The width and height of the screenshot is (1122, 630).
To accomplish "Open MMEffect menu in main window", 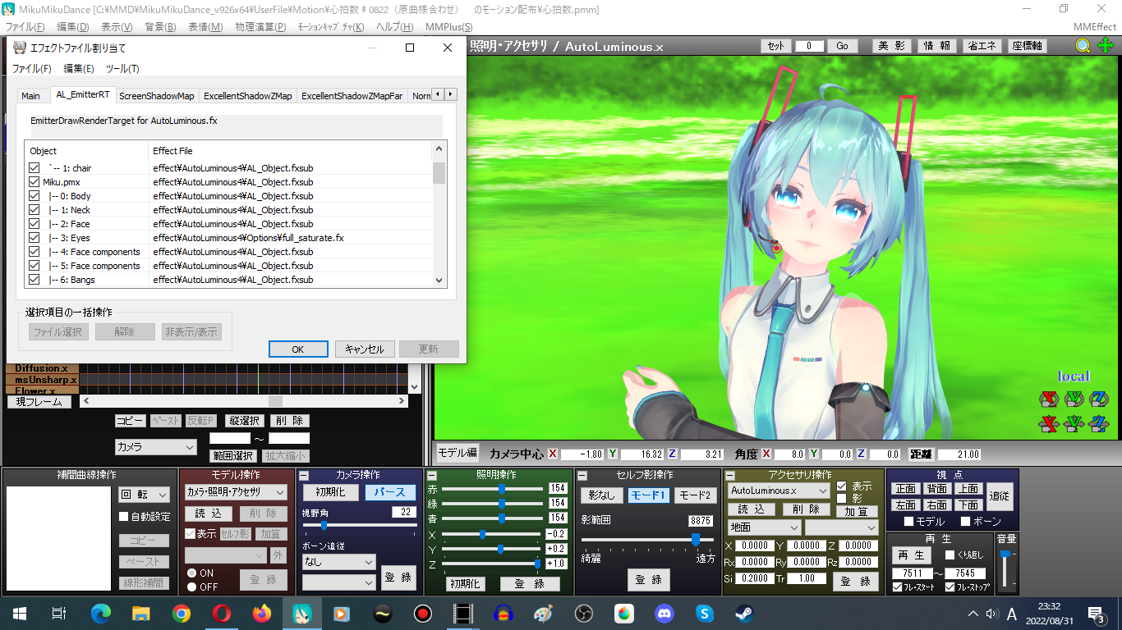I will pos(1094,27).
